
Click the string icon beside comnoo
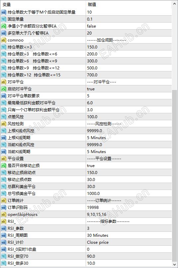[4, 40]
